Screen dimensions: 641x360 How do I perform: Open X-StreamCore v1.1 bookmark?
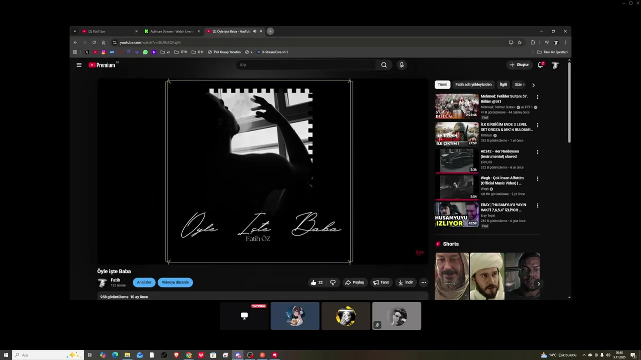(272, 52)
